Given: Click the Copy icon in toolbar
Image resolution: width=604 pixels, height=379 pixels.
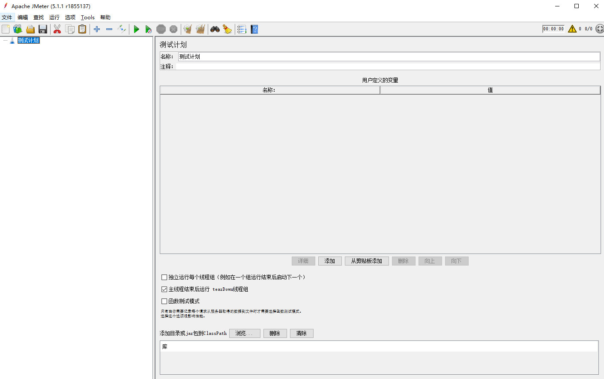Looking at the screenshot, I should click(70, 29).
